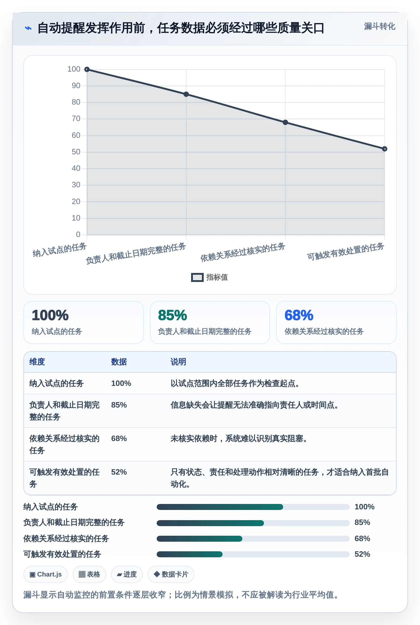Viewport: 420px width, 625px height.
Task: Click the lightning icon beside the title
Action: 28,28
